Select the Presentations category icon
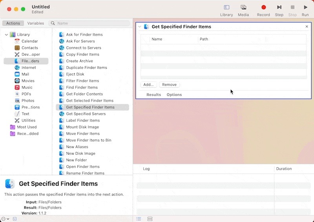 click(x=17, y=107)
